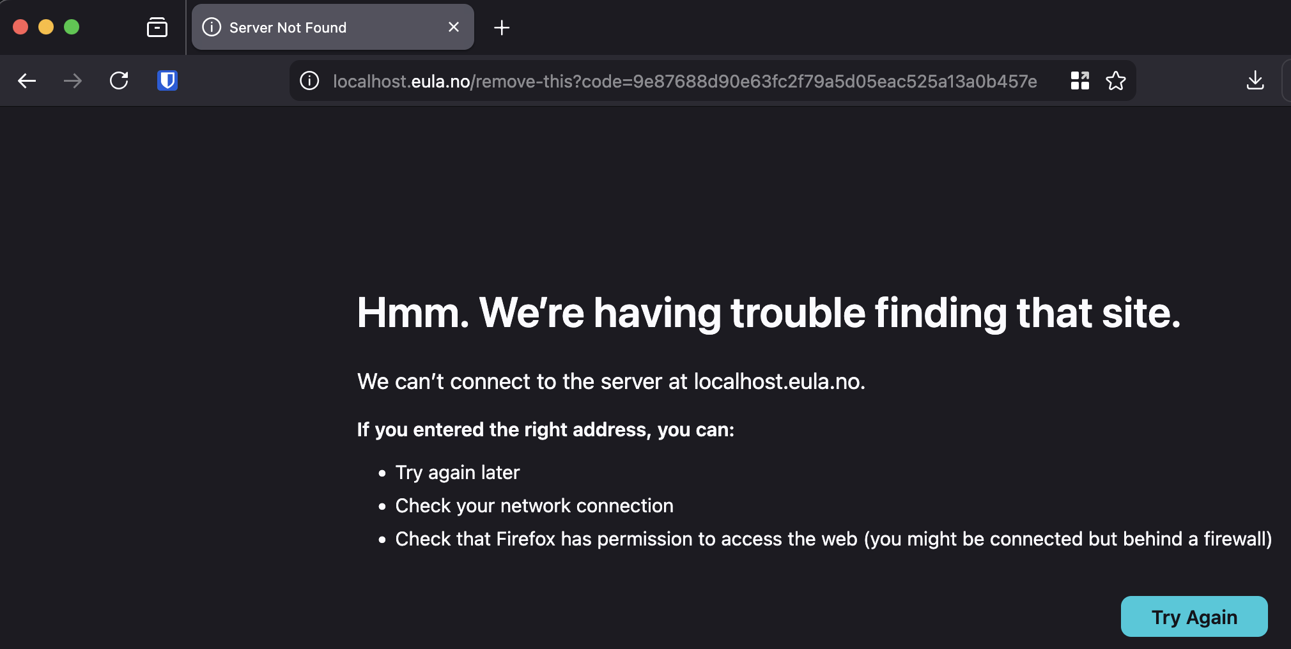The width and height of the screenshot is (1291, 649).
Task: Go forward using the forward arrow
Action: point(73,80)
